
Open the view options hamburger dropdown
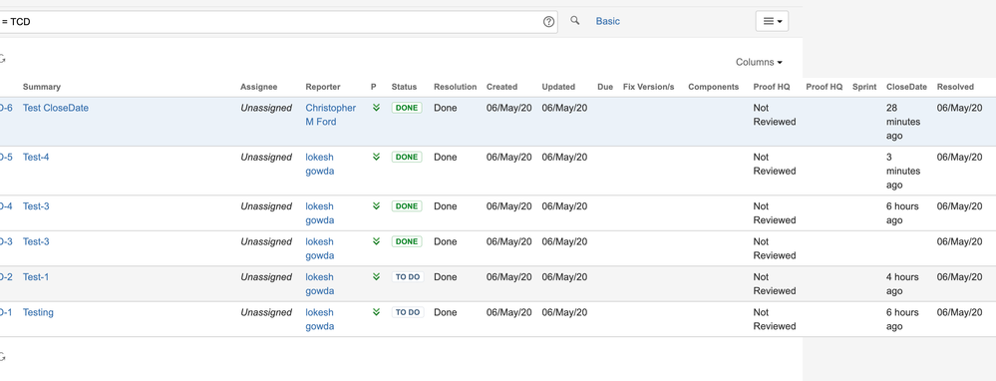point(772,21)
